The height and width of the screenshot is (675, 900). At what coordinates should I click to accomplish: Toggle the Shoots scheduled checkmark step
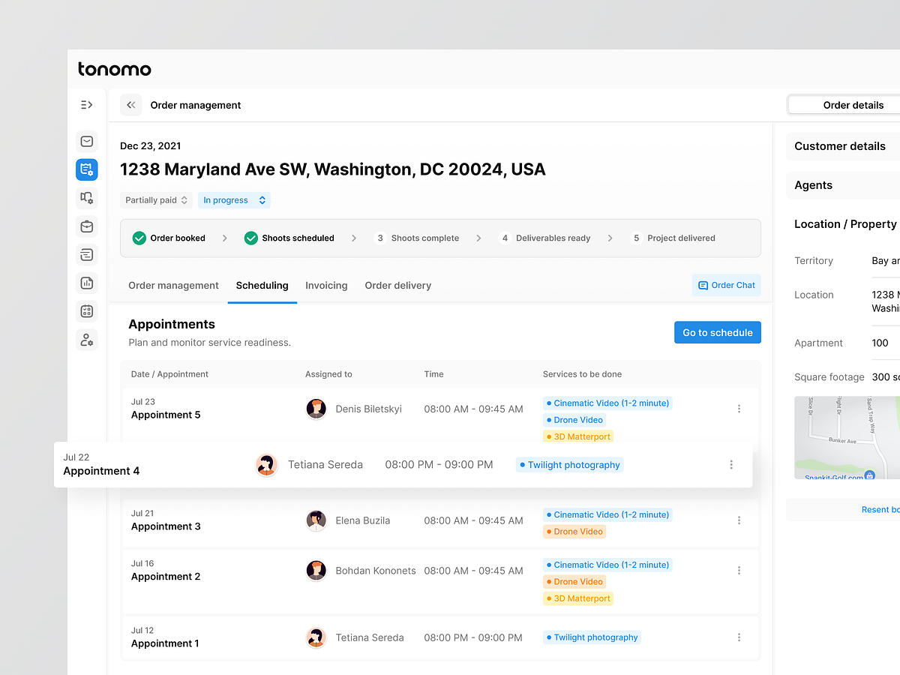click(x=250, y=238)
